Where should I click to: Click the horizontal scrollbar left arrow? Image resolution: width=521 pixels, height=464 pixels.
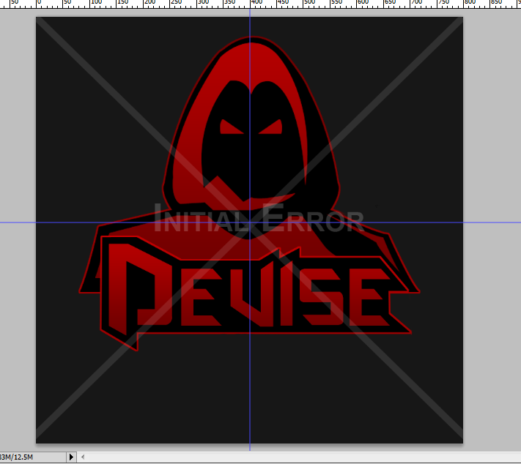click(x=84, y=457)
